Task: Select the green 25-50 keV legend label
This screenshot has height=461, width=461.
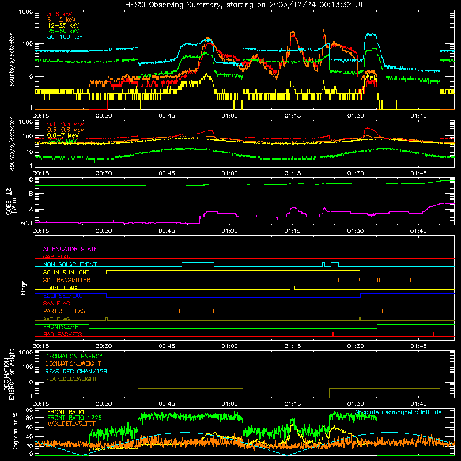Action: [x=63, y=31]
